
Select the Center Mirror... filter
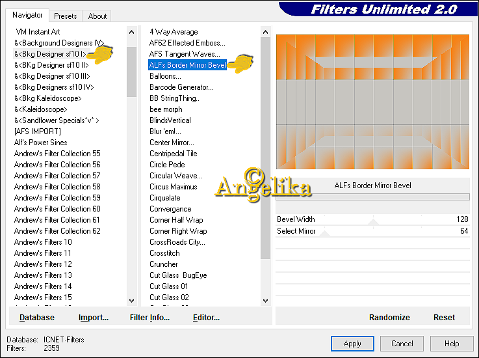[172, 143]
